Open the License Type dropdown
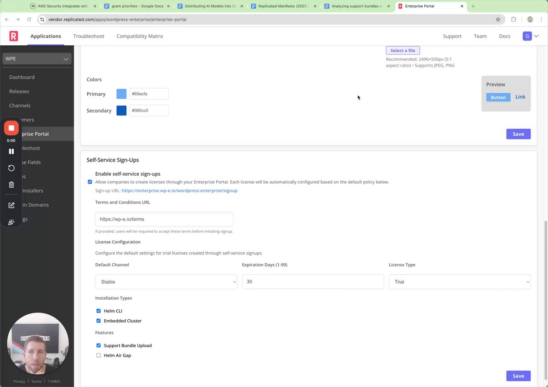Viewport: 548px width, 387px height. pyautogui.click(x=459, y=282)
